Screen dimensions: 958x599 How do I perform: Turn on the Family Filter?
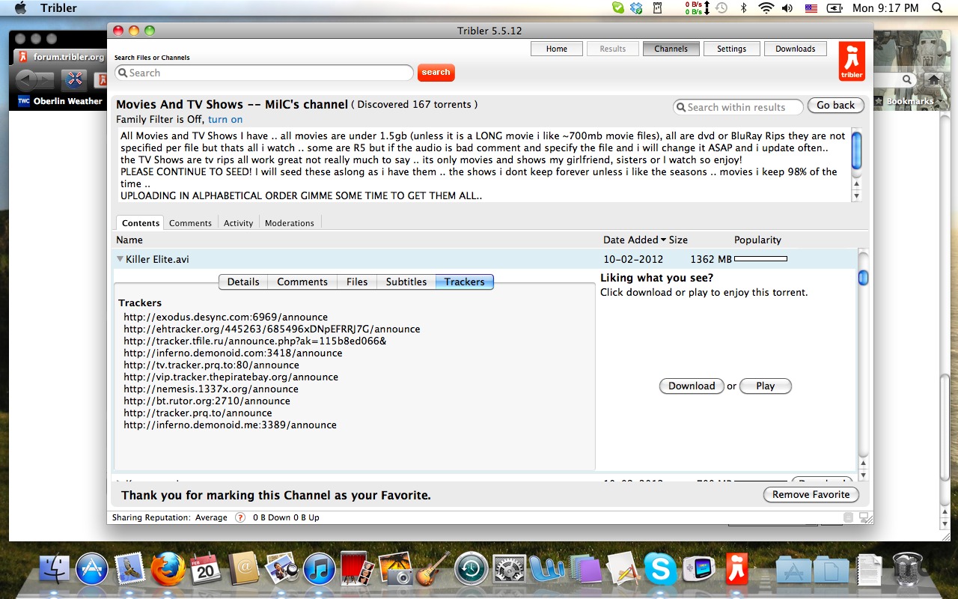click(x=225, y=120)
